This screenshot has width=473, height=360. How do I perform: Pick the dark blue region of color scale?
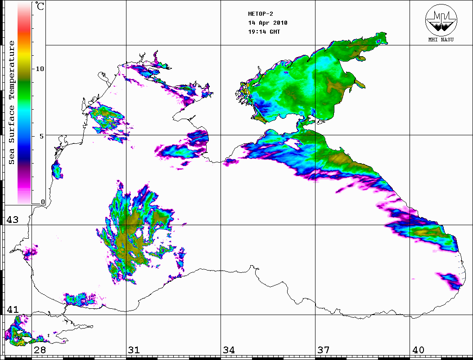(24, 153)
